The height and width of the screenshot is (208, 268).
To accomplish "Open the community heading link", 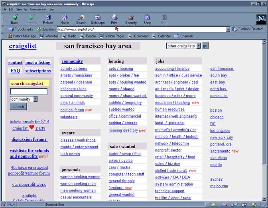I will click(x=72, y=61).
